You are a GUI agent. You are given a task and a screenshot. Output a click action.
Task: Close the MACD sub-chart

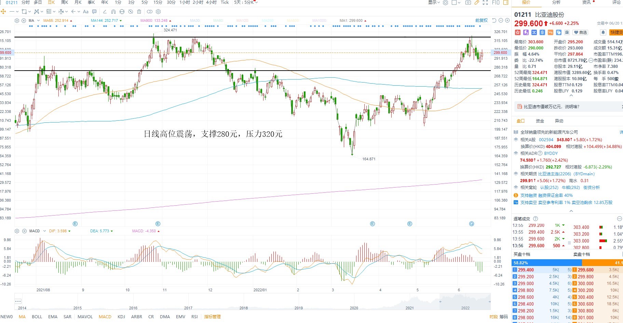pos(24,231)
